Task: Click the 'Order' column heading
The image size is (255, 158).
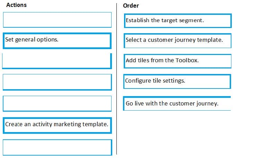Action: point(131,6)
